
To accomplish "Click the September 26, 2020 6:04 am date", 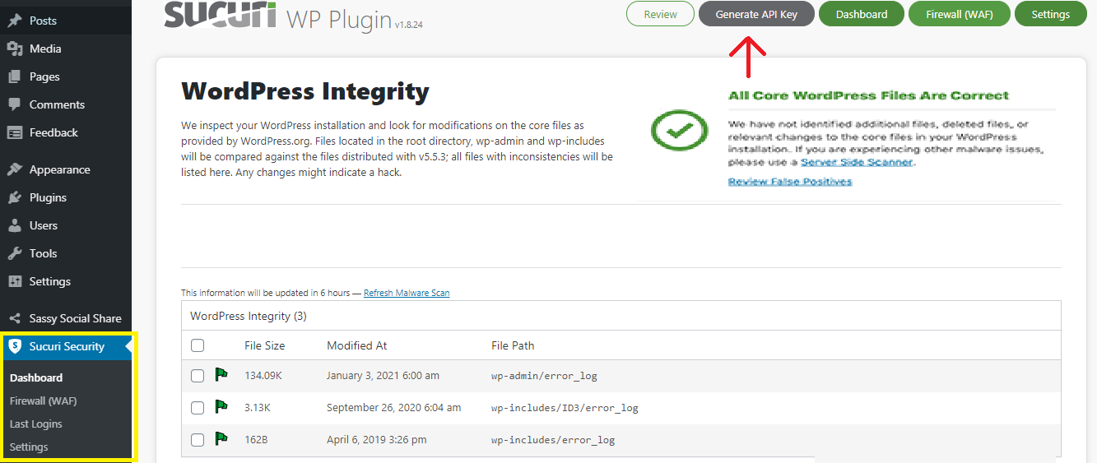I will (394, 408).
